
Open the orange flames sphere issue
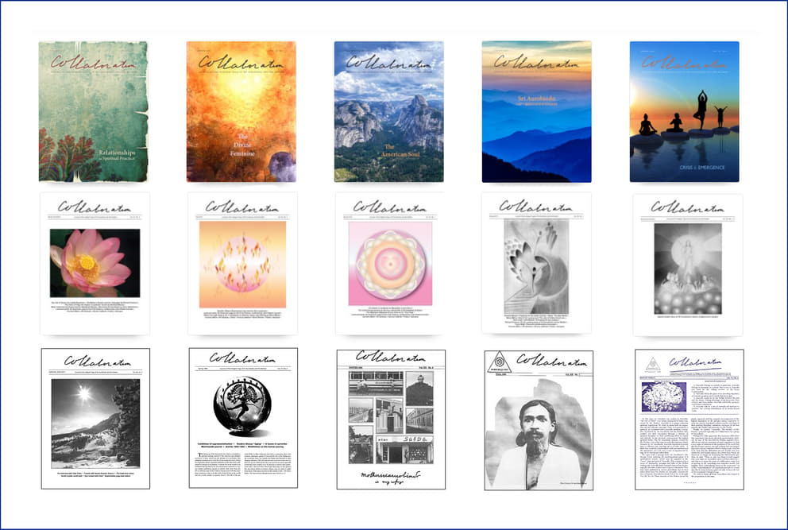pyautogui.click(x=242, y=264)
